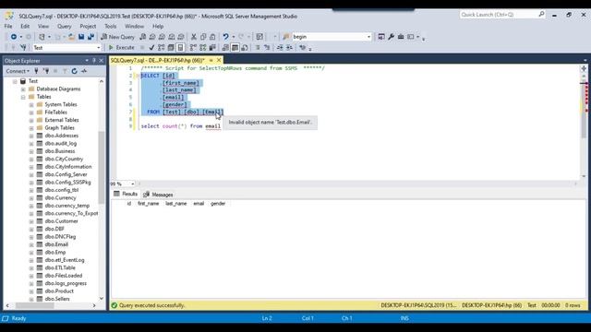Click the Connect Object Explorer plug icon
This screenshot has width=591, height=332.
(36, 71)
